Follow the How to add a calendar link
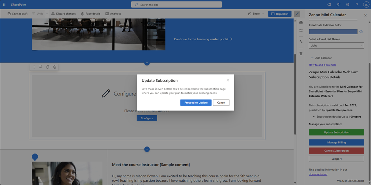This screenshot has width=371, height=185. click(x=322, y=65)
